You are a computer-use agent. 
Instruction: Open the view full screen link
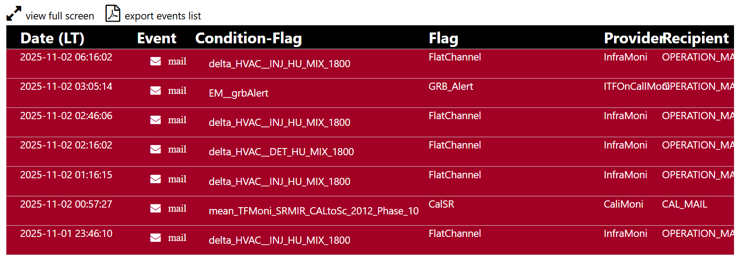[60, 16]
